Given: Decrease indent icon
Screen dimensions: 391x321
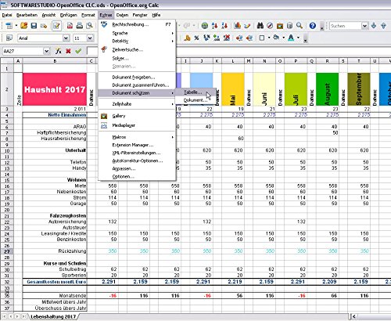Looking at the screenshot, I should click(239, 38).
